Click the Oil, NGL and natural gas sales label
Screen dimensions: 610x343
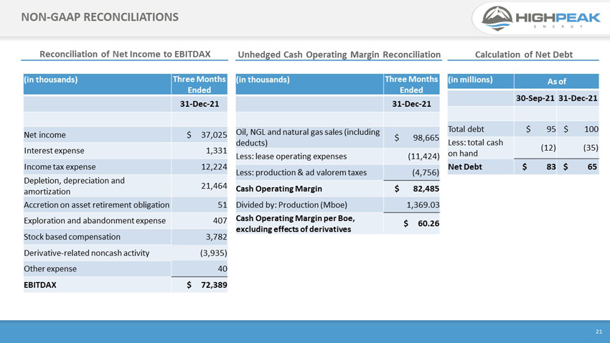(x=308, y=137)
